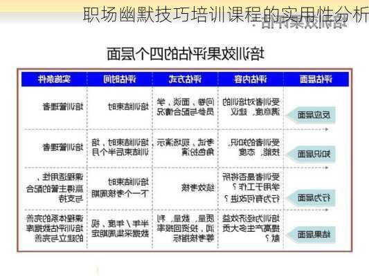Click the mirrored heading 培训效果评估的四个层面

(x=186, y=54)
